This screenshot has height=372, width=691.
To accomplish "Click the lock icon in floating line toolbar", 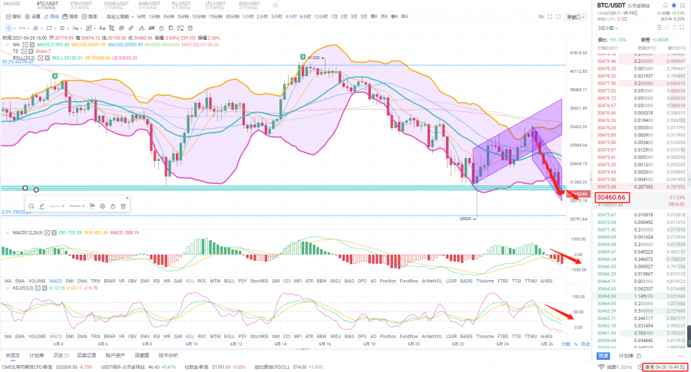I will pos(112,206).
